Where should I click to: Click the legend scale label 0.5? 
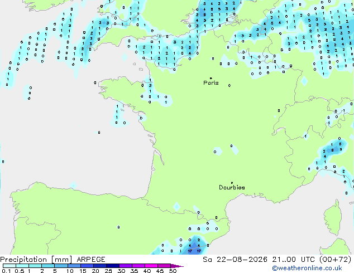click(19, 271)
